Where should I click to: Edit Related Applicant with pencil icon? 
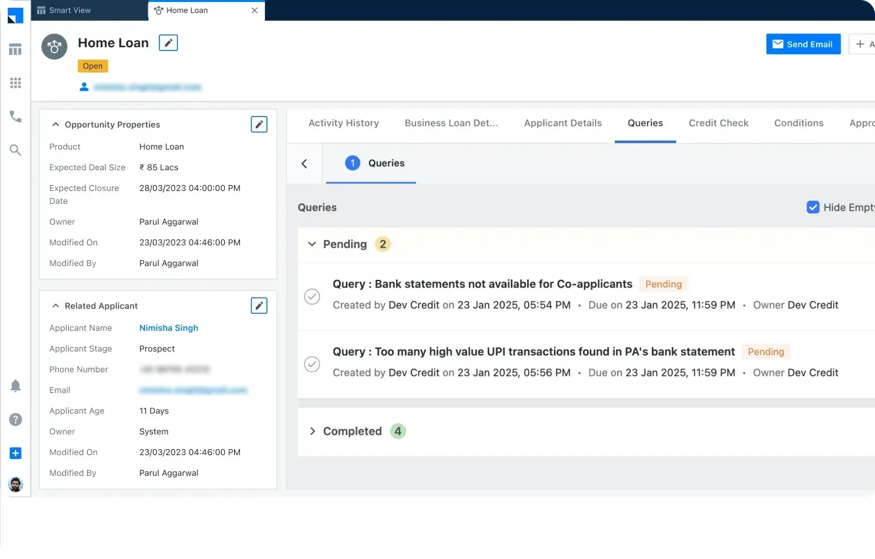click(x=259, y=305)
